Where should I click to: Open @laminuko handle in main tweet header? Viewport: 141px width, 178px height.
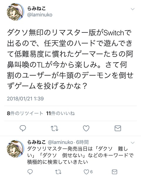[40, 15]
